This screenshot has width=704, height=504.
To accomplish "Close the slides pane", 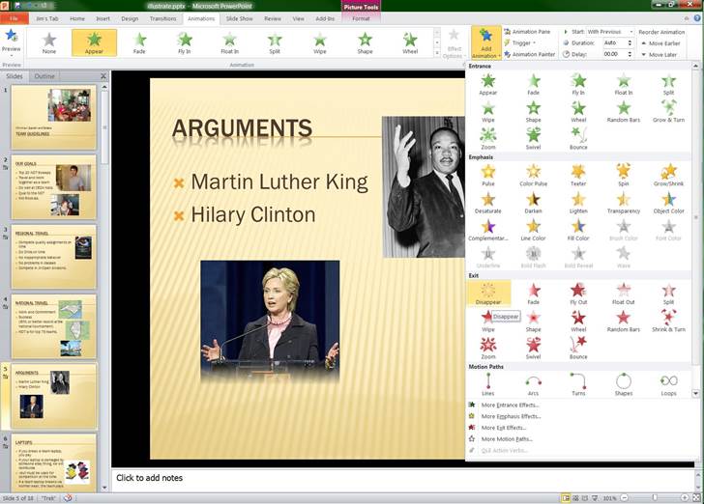I will click(x=103, y=76).
